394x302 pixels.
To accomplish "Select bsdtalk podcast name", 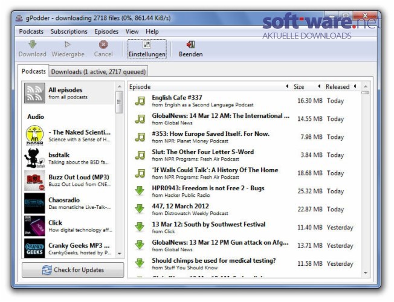I will (59, 155).
